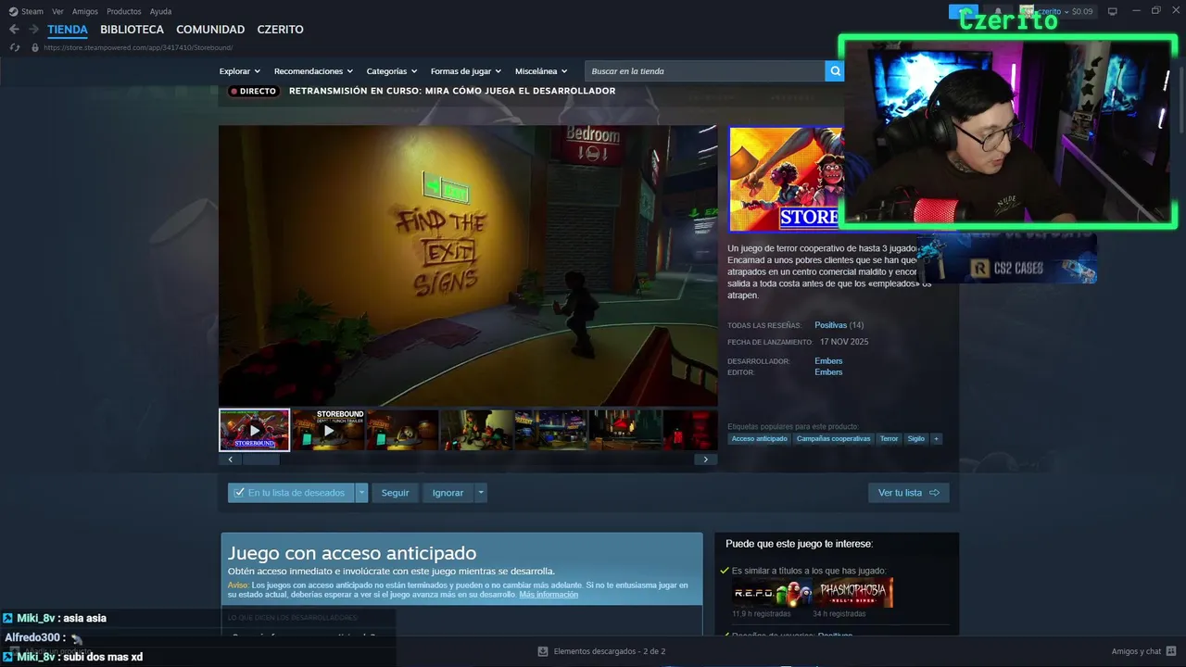
Task: Click the Ignorar button
Action: [x=448, y=493]
